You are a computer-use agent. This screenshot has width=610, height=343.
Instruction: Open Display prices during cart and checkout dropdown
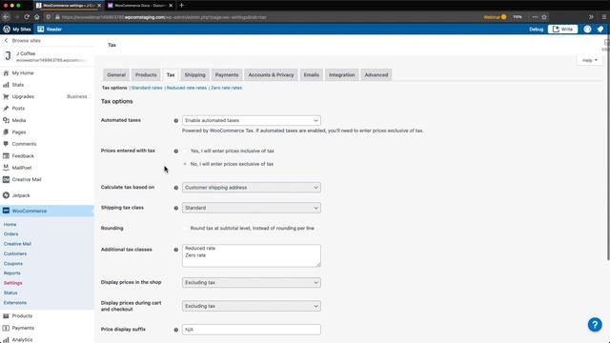tap(252, 306)
